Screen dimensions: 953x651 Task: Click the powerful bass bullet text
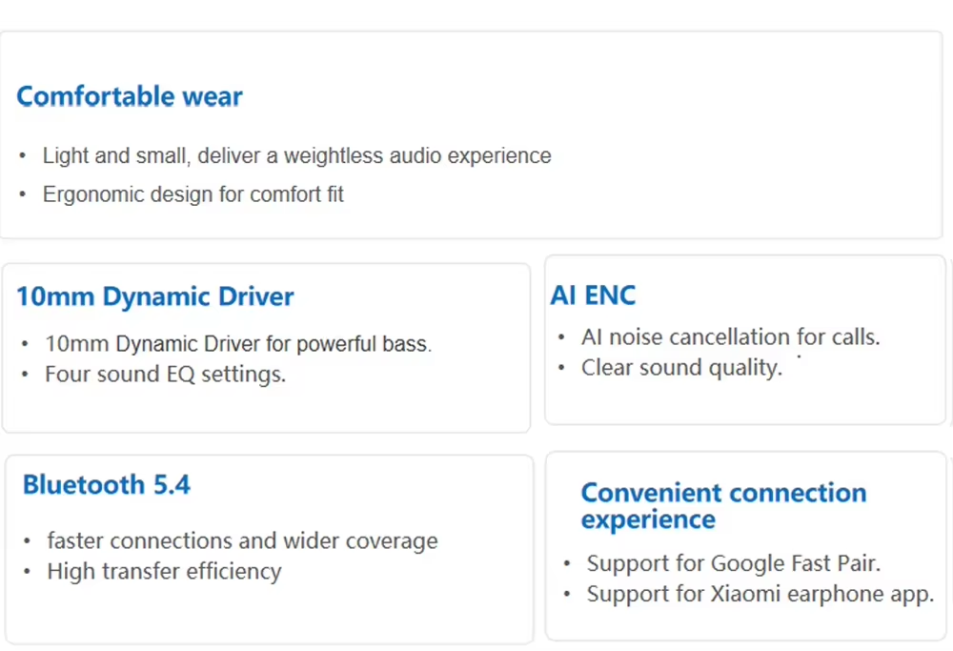(238, 344)
